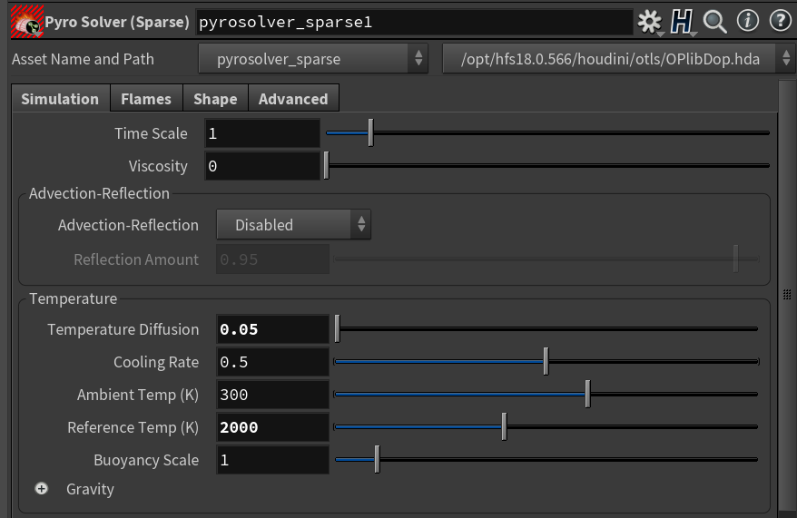Click the Time Scale parameter label
797x518 pixels.
(151, 133)
